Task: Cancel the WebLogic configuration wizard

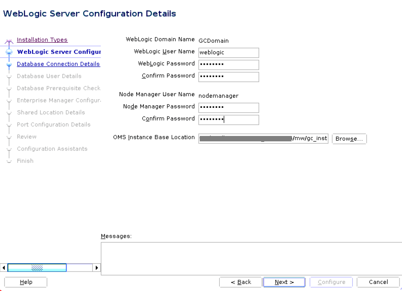Action: click(378, 282)
